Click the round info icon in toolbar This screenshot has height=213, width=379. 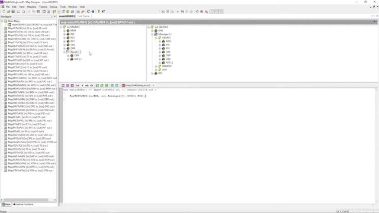click(93, 12)
